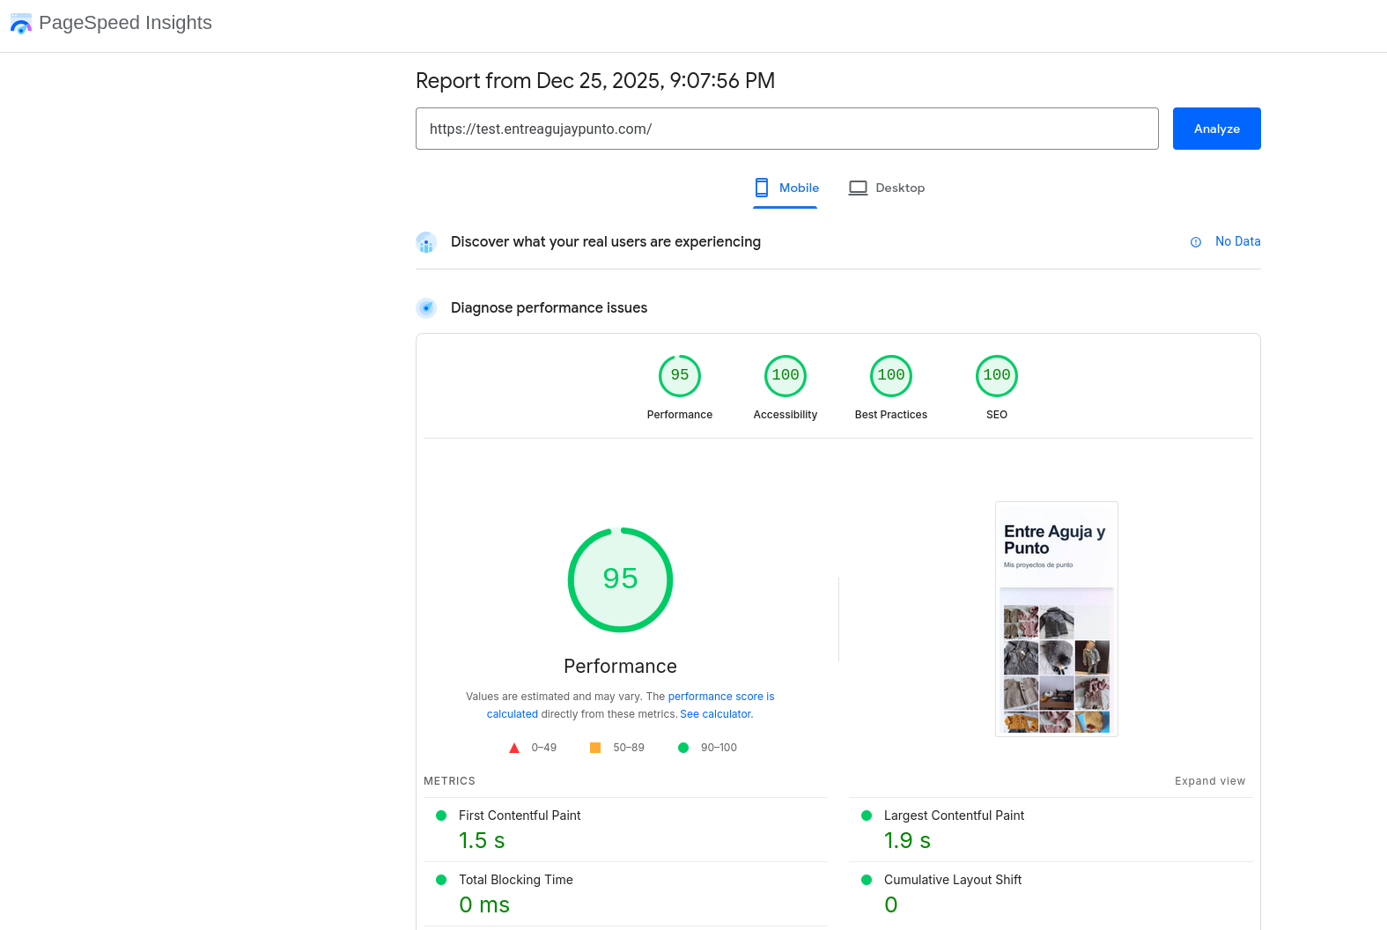Switch to the Desktop tab
This screenshot has width=1387, height=930.
pos(887,188)
